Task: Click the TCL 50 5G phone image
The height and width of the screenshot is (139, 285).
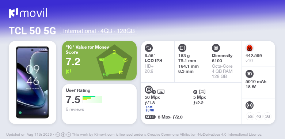Action: coord(33,82)
